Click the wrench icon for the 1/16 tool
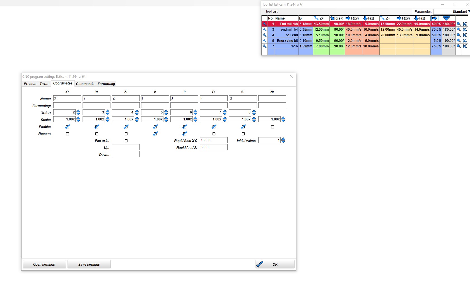This screenshot has height=286, width=470. click(x=264, y=46)
